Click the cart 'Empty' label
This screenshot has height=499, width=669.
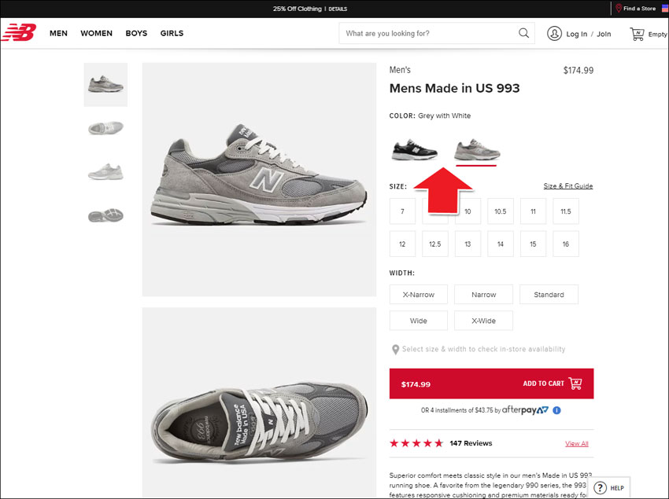pos(657,34)
